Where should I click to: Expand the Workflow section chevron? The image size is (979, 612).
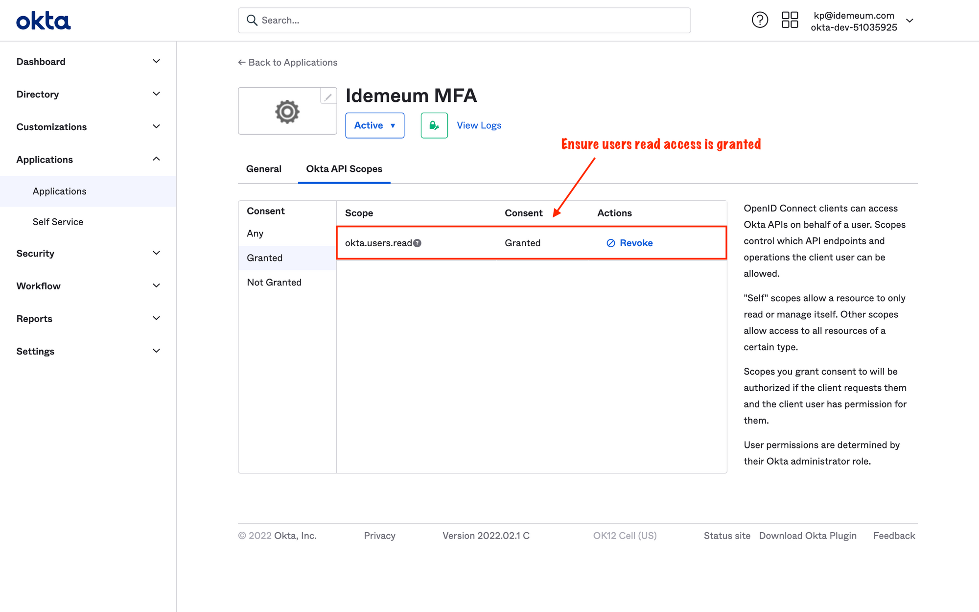tap(156, 285)
